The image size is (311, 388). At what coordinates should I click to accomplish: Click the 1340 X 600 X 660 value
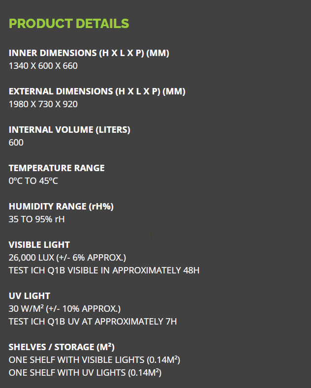click(43, 66)
